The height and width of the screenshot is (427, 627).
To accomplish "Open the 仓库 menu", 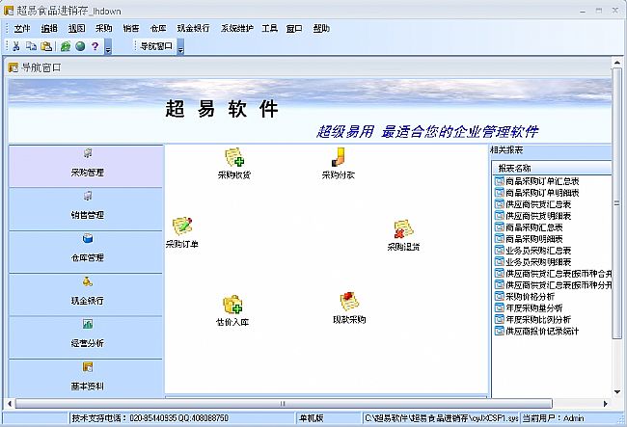I will pos(158,28).
